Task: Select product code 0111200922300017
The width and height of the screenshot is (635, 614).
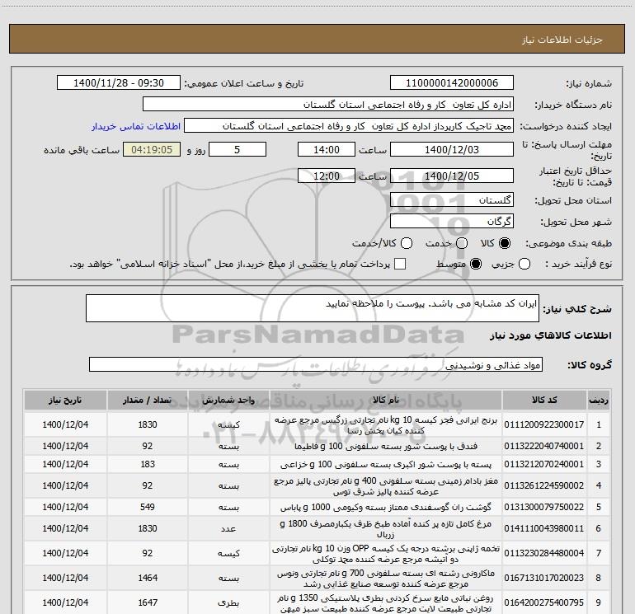Action: [544, 424]
